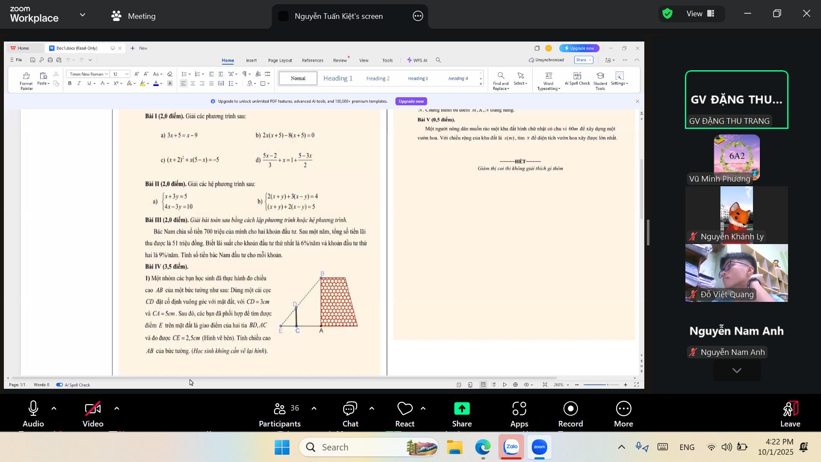
Task: Open the More options menu
Action: pyautogui.click(x=623, y=414)
